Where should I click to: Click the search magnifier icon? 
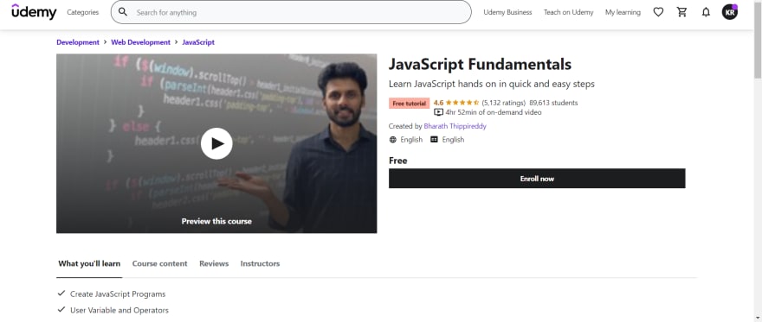[123, 12]
